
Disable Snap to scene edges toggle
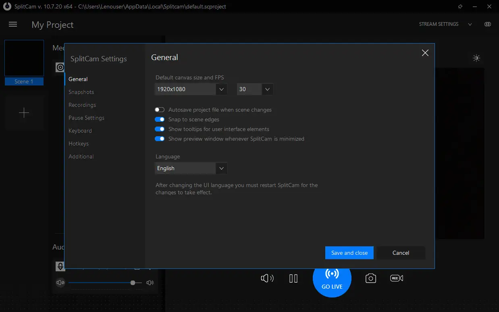click(x=160, y=119)
